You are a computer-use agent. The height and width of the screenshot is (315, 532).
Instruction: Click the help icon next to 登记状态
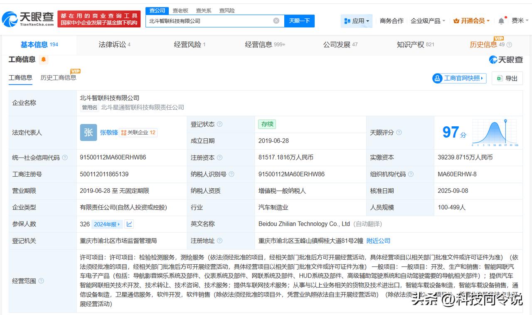pos(219,124)
